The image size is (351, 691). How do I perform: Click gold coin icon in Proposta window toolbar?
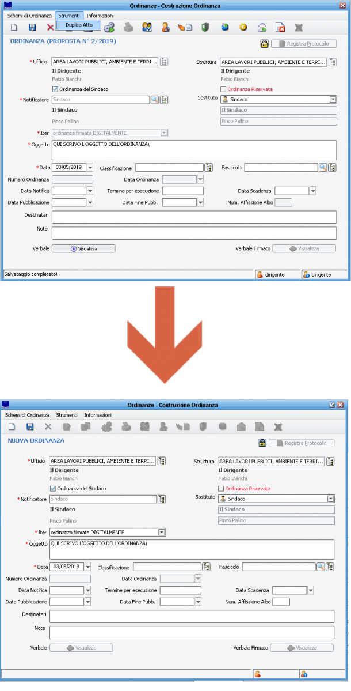point(243,27)
